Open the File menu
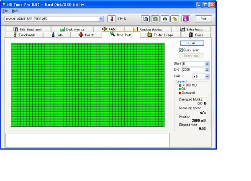251x181 pixels. pos(5,10)
